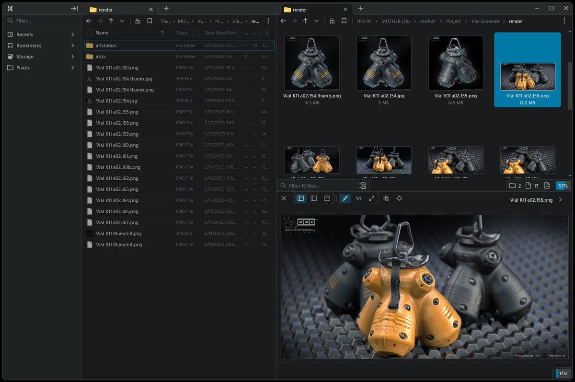This screenshot has height=382, width=575.
Task: Switch preview to horizontal split layout
Action: (x=327, y=198)
